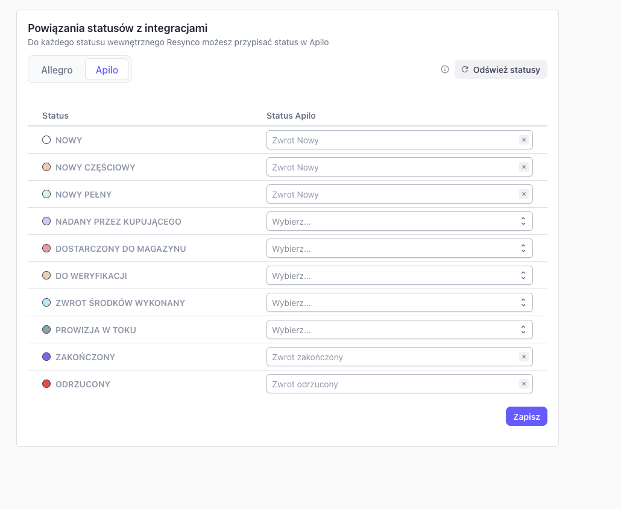Click the Zapisz button
This screenshot has width=621, height=509.
pyautogui.click(x=526, y=416)
